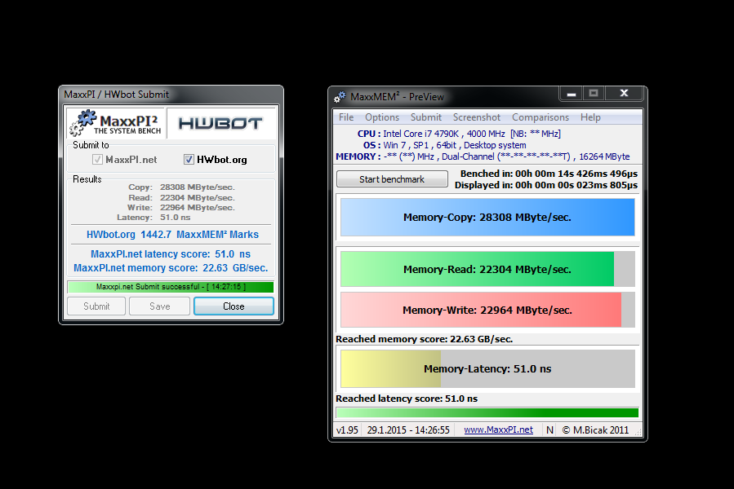Toggle the MaxxPI.net checkbox

97,160
